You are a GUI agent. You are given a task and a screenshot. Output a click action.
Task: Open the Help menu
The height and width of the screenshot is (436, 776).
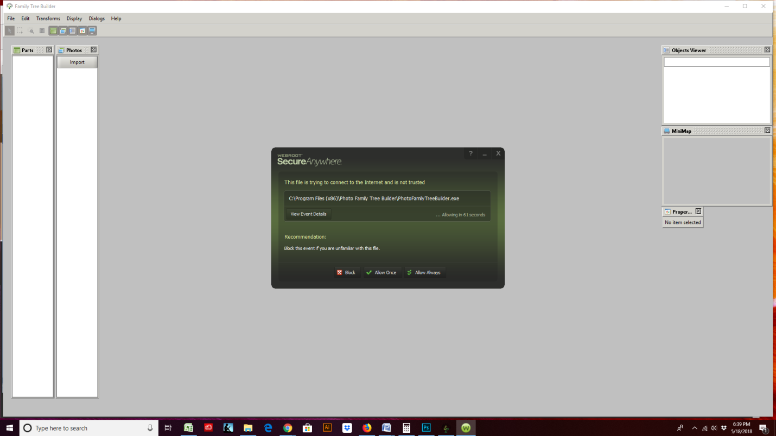pos(116,18)
